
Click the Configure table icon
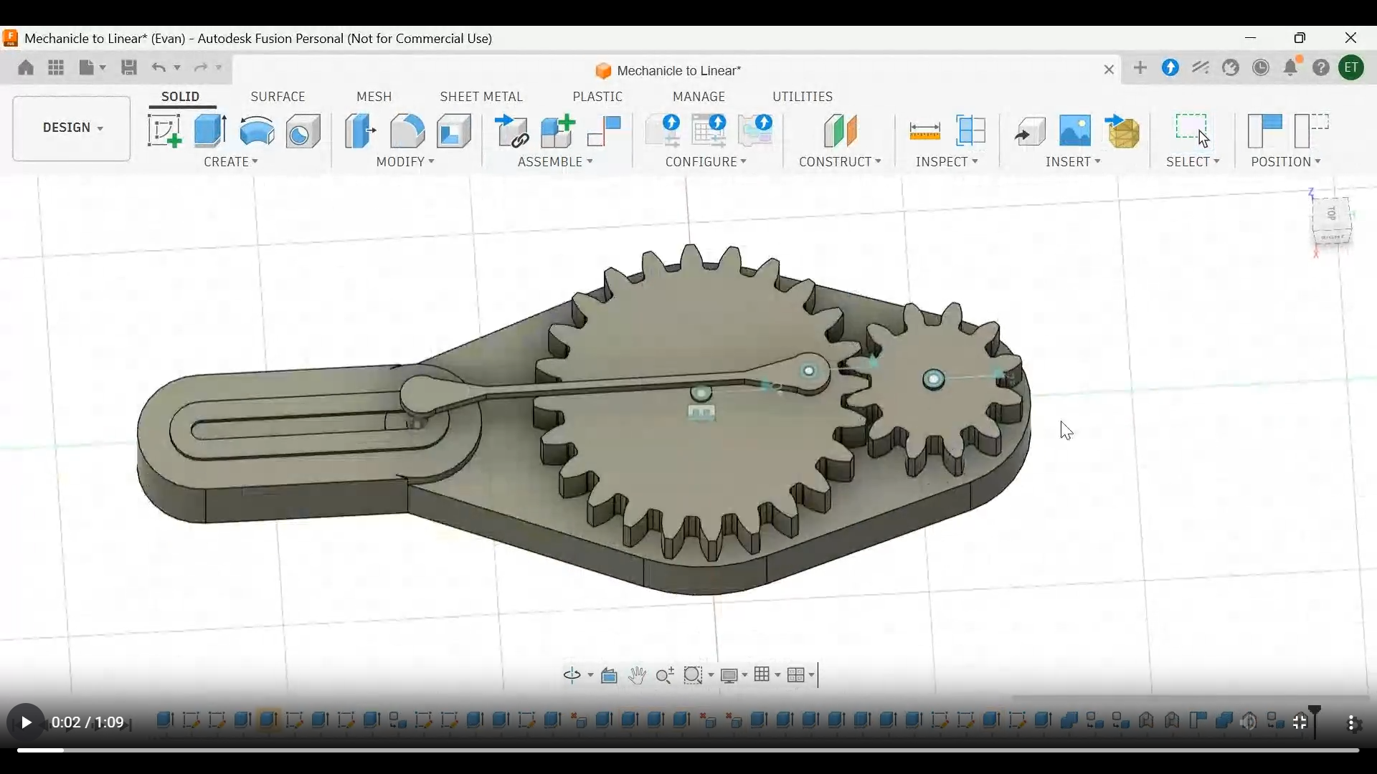click(x=710, y=131)
